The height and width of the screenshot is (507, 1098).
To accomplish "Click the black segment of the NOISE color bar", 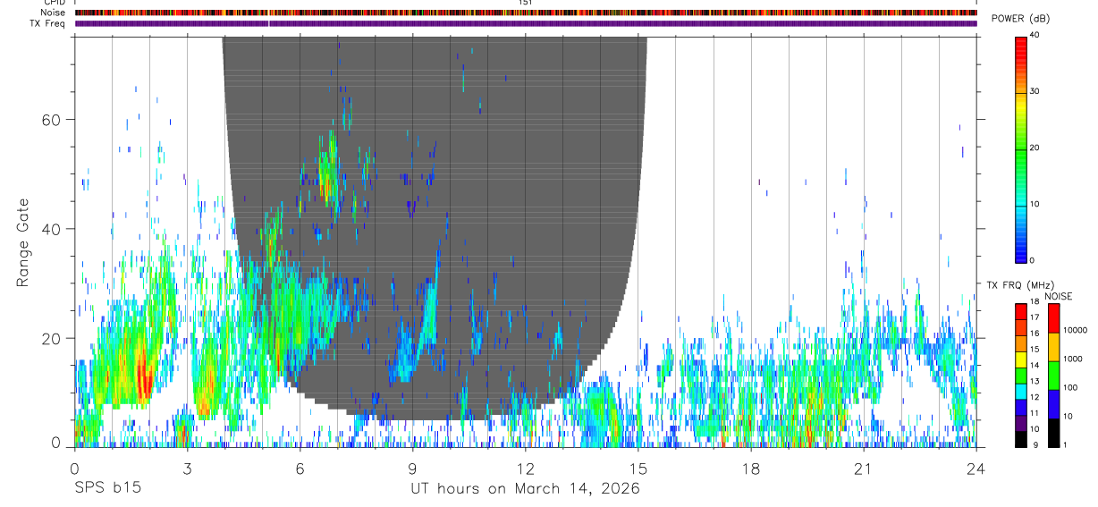I will pyautogui.click(x=1053, y=432).
